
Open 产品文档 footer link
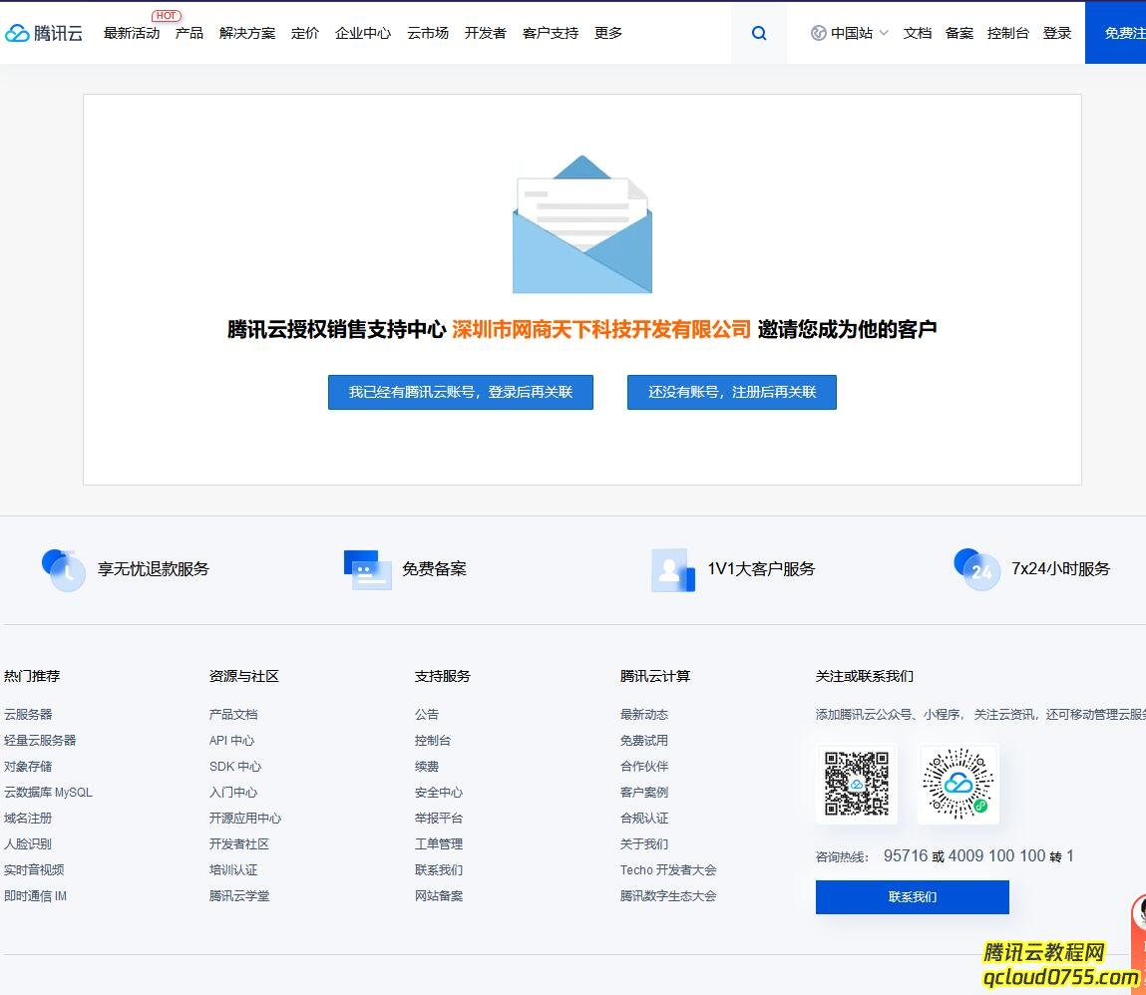(233, 715)
